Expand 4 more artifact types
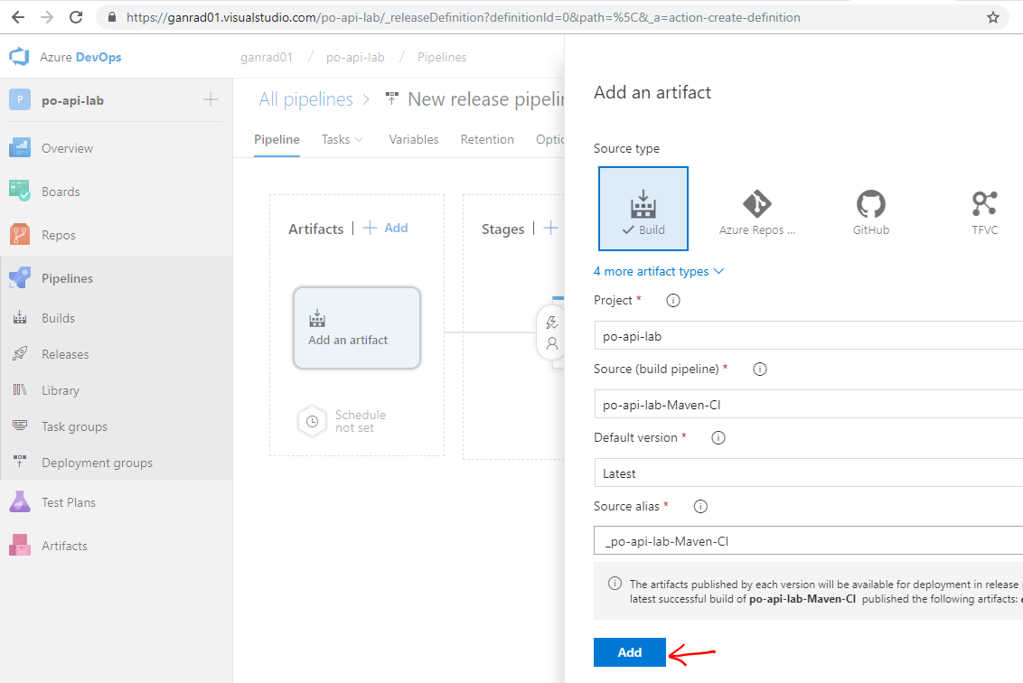This screenshot has height=683, width=1023. point(658,271)
